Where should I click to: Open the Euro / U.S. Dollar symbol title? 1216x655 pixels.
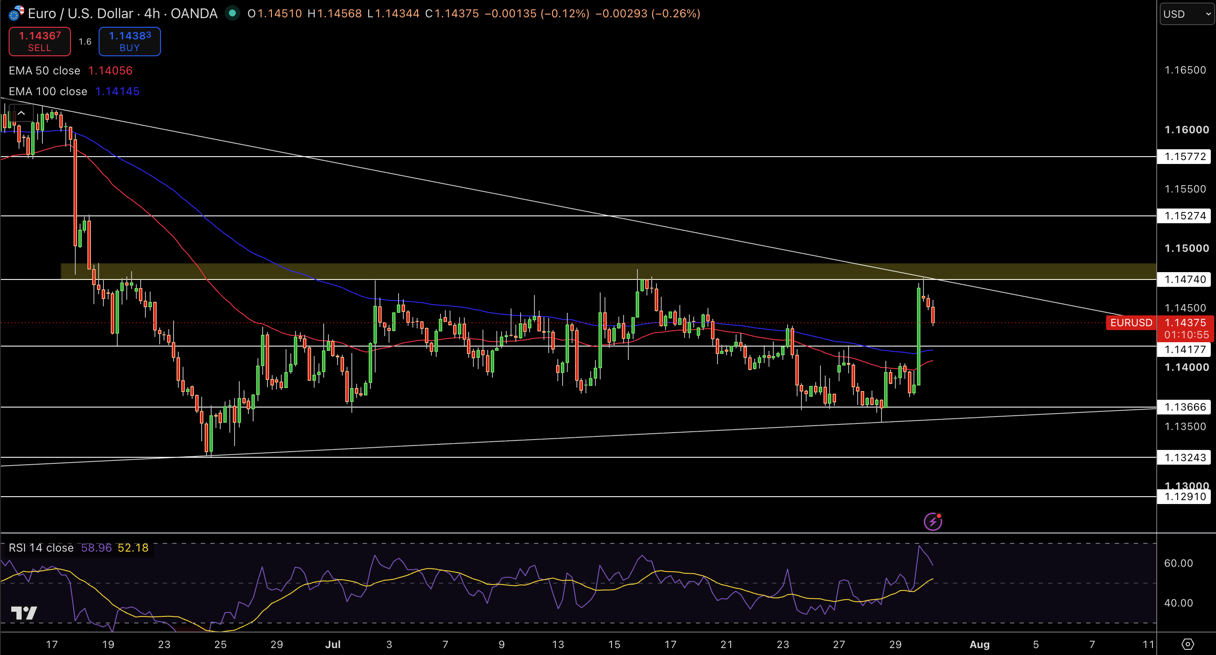[x=123, y=13]
